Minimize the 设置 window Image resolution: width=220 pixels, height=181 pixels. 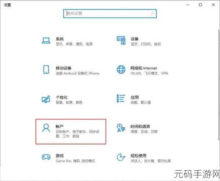[x=188, y=5]
